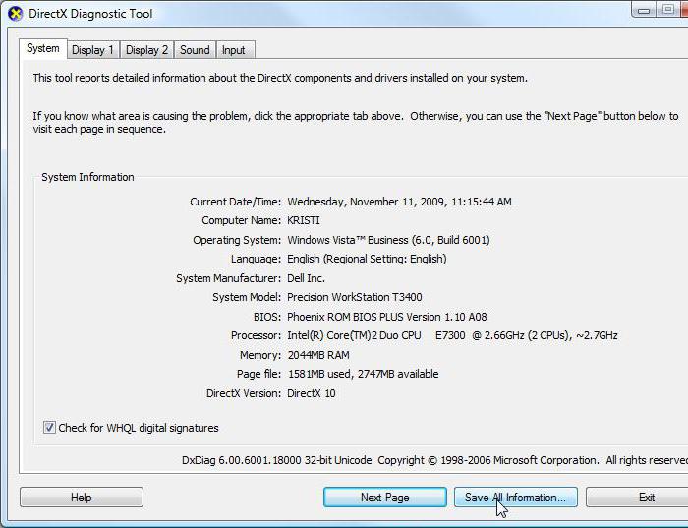Viewport: 688px width, 528px height.
Task: Click the Processor: field label
Action: 256,335
